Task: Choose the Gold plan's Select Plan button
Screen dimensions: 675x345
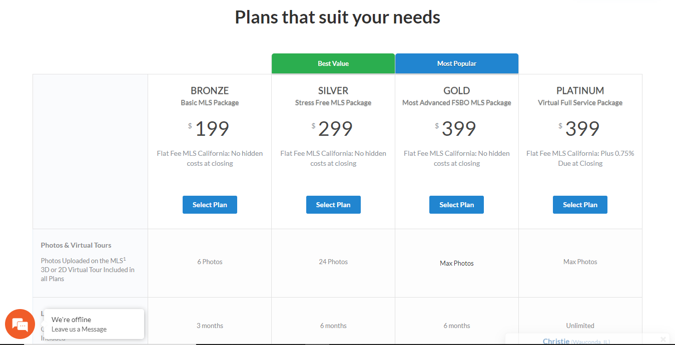Action: (456, 205)
